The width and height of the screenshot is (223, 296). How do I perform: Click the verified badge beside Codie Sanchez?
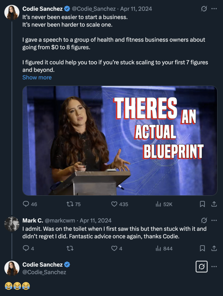66,9
